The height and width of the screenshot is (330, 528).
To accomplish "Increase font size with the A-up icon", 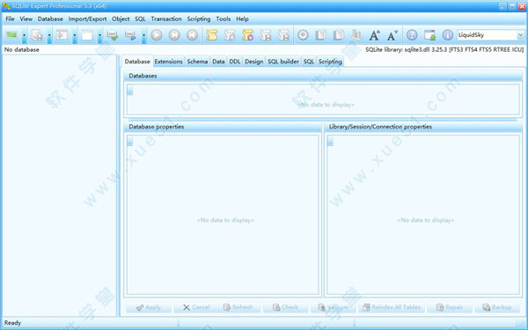I will 375,35.
